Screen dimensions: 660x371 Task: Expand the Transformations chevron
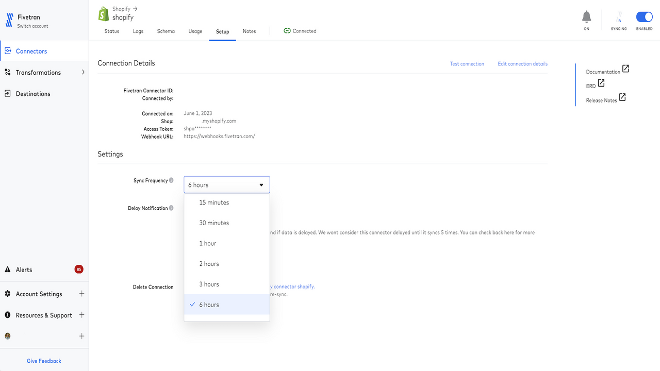click(83, 72)
